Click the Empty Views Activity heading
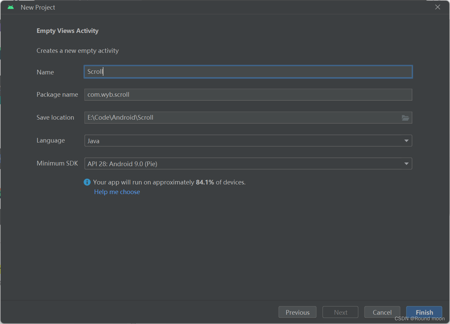The image size is (450, 324). [x=68, y=31]
